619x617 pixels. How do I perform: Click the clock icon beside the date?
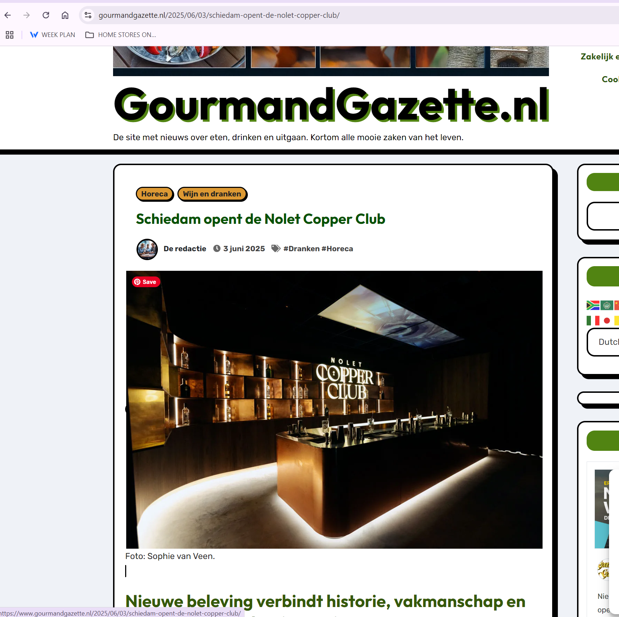[217, 248]
